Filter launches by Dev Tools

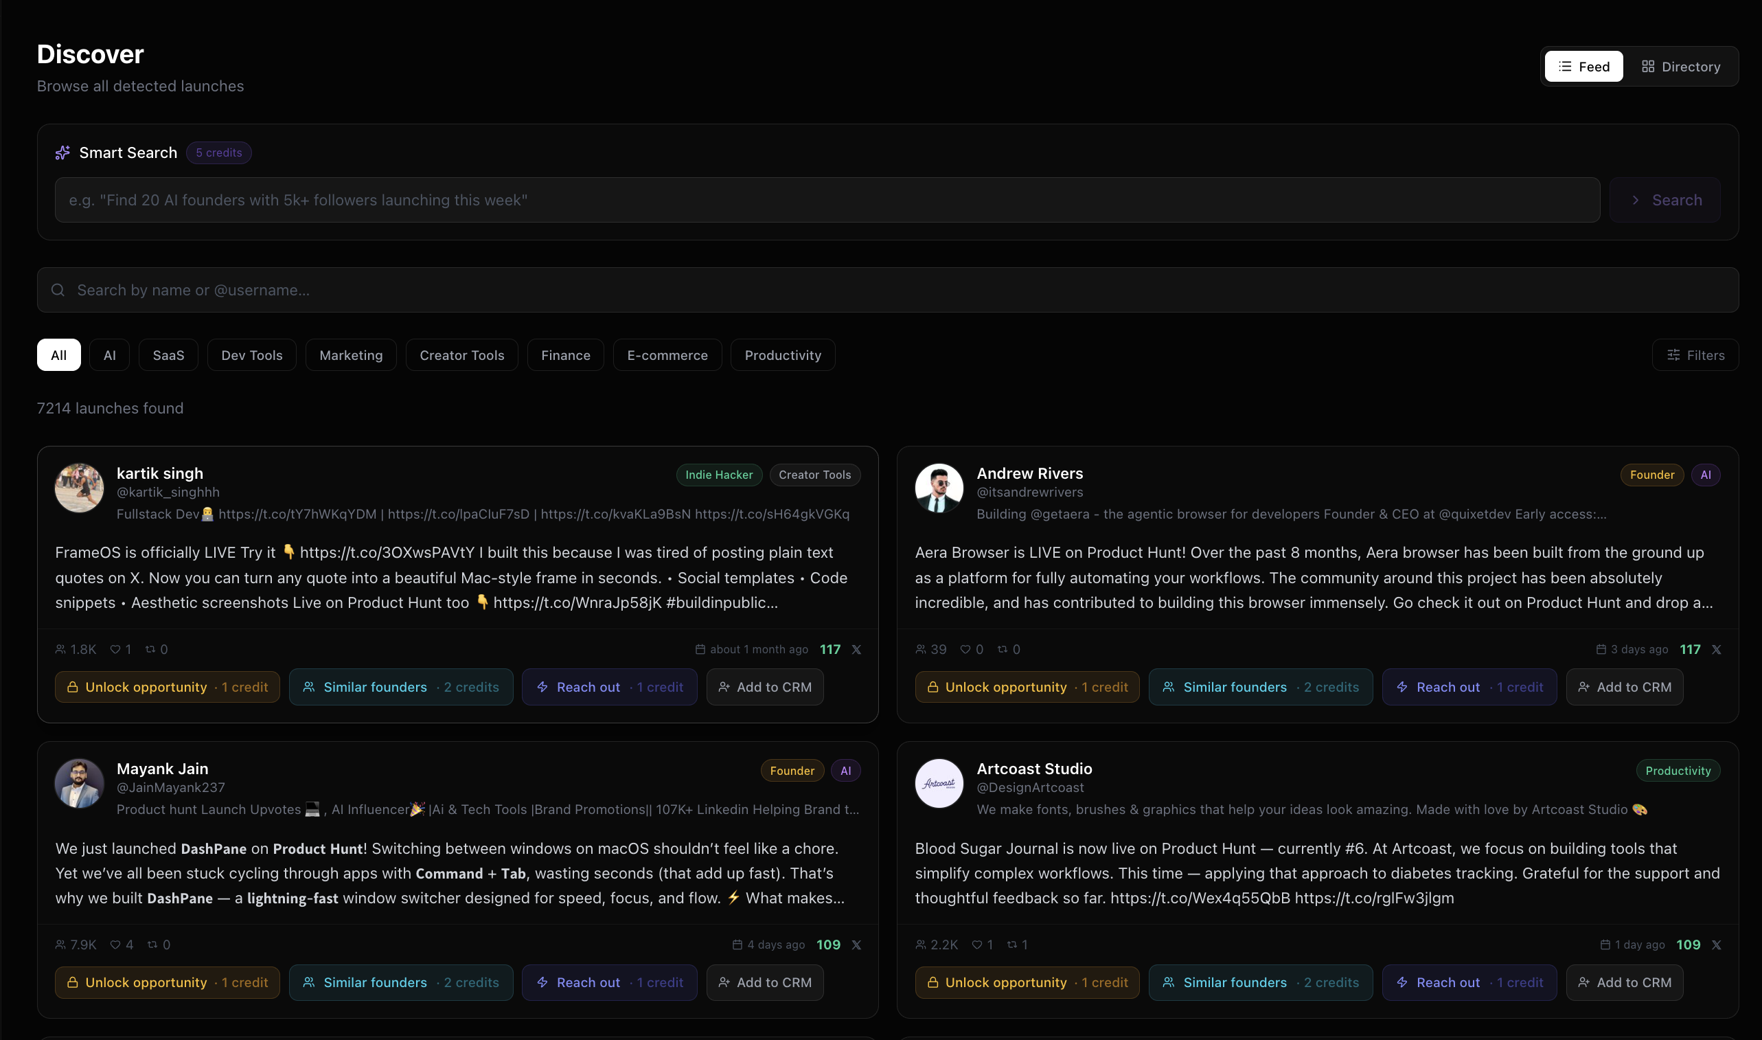pyautogui.click(x=251, y=355)
